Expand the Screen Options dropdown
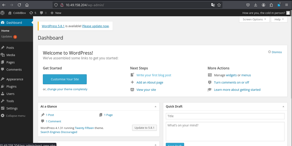 click(x=254, y=19)
